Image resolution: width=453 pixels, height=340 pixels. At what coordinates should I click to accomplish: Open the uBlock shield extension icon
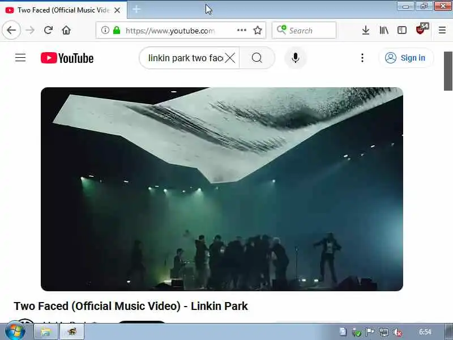coord(421,29)
